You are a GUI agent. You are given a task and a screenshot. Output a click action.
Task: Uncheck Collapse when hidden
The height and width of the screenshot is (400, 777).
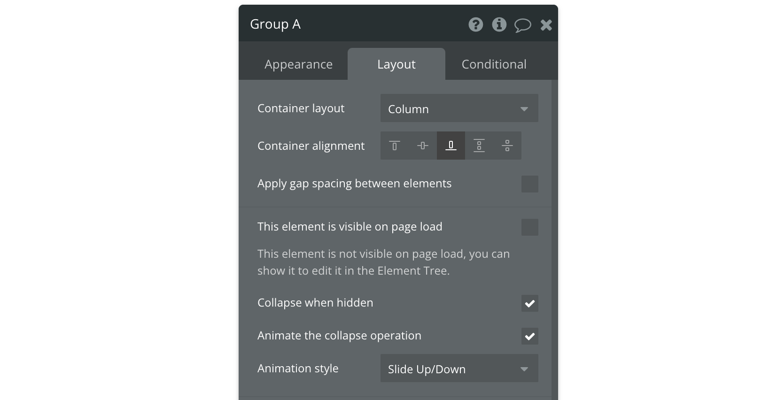[529, 303]
